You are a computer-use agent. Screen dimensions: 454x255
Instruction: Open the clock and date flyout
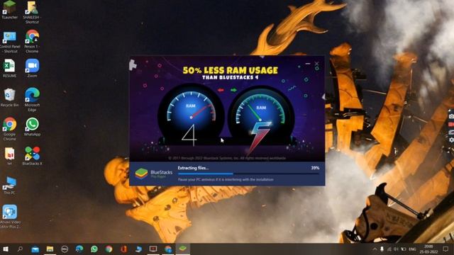coord(428,249)
